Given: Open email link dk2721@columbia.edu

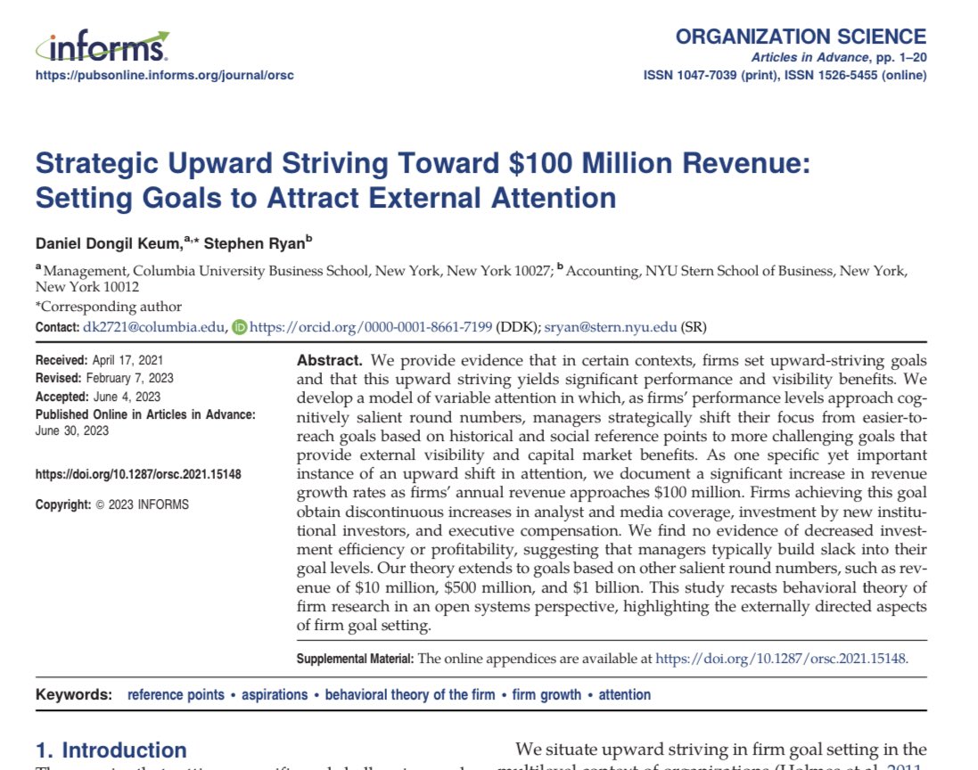Looking at the screenshot, I should 153,327.
